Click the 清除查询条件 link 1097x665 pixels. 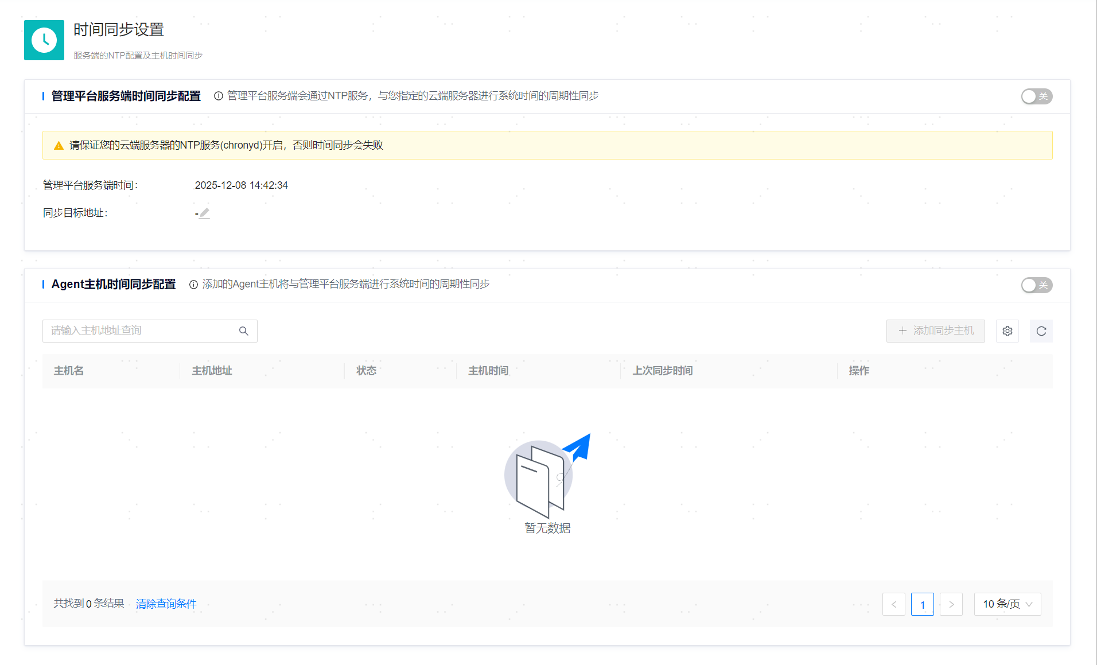coord(166,604)
